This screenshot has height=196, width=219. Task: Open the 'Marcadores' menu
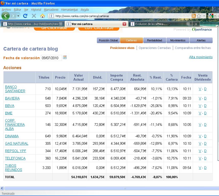coord(51,9)
